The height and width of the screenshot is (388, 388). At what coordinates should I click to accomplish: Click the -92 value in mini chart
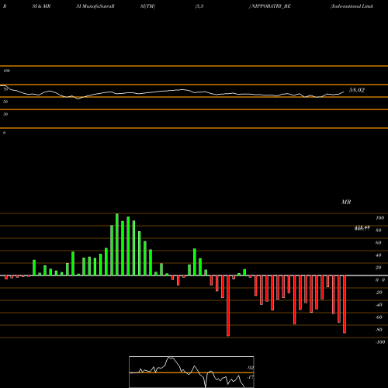click(250, 368)
